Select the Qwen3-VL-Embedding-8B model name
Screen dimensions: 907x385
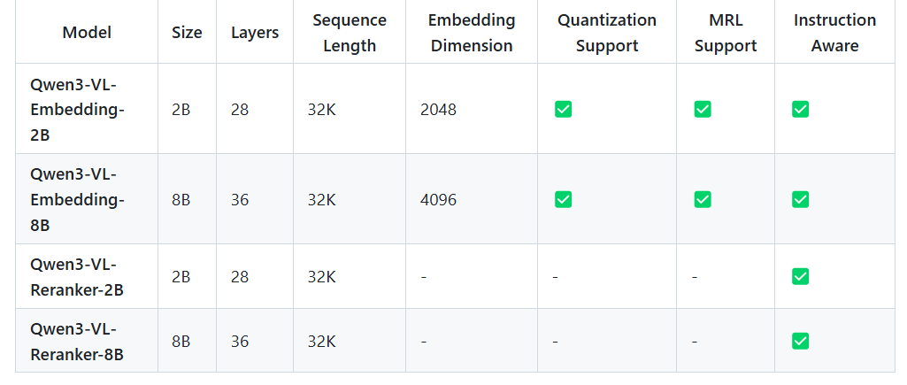click(x=77, y=199)
